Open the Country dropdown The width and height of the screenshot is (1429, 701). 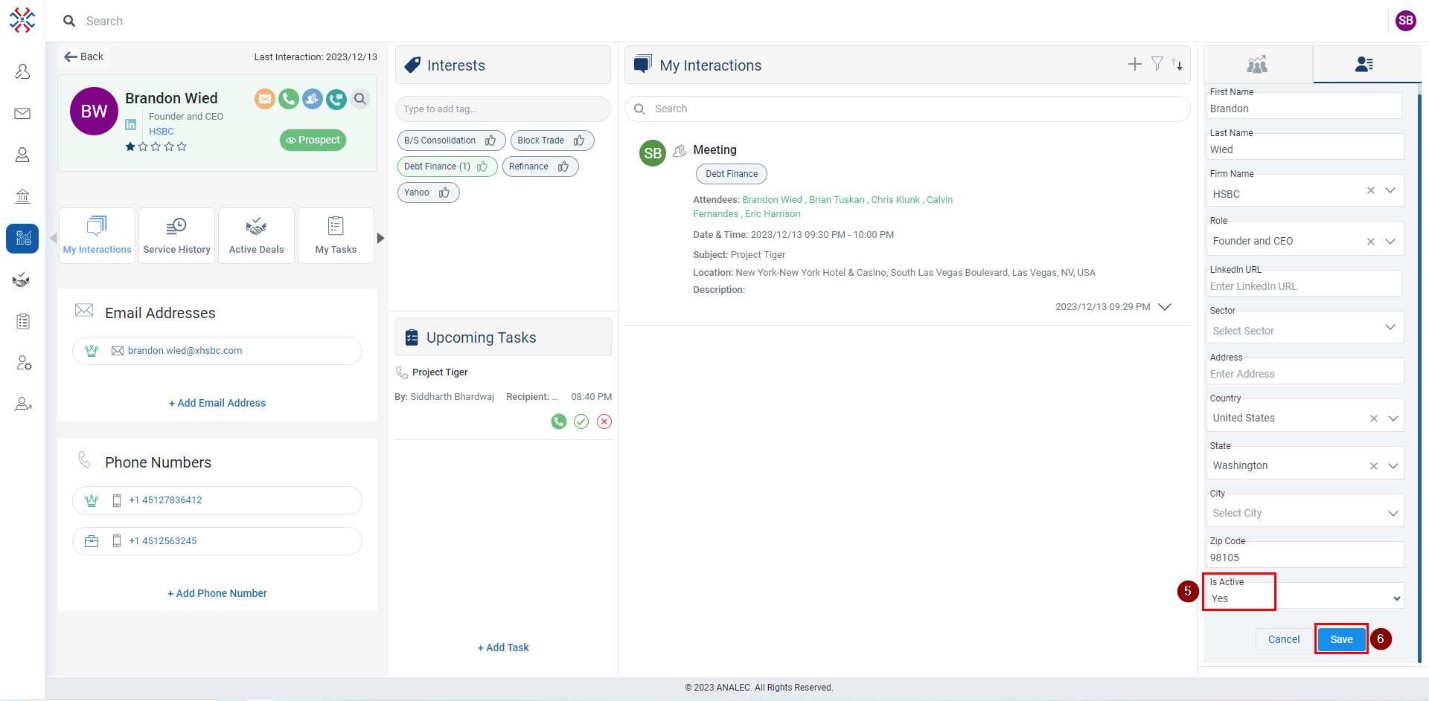(1393, 418)
